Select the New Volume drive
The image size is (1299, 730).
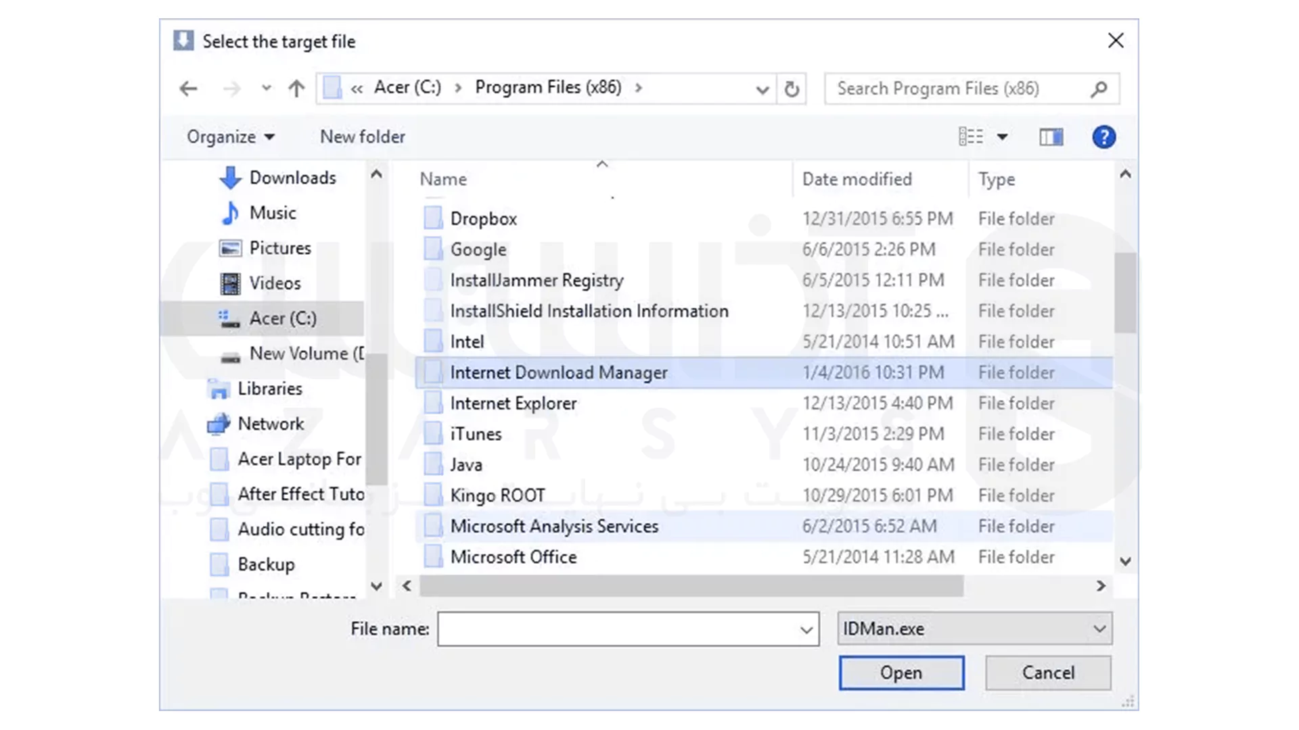point(291,354)
